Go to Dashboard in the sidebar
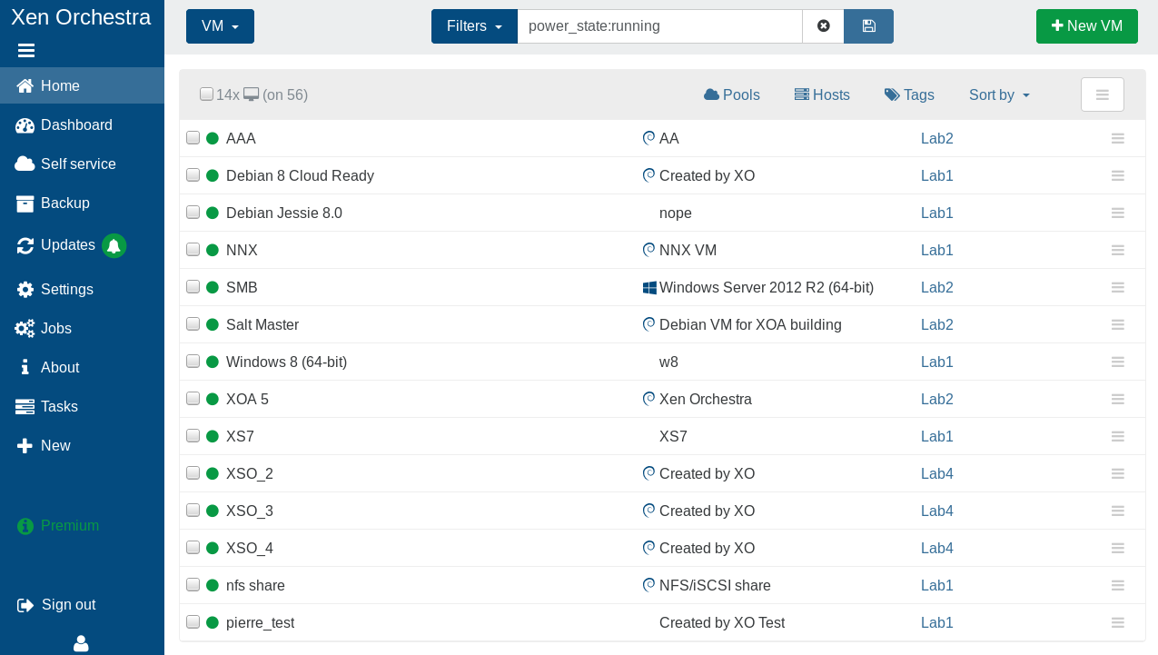This screenshot has width=1158, height=655. pyautogui.click(x=76, y=125)
